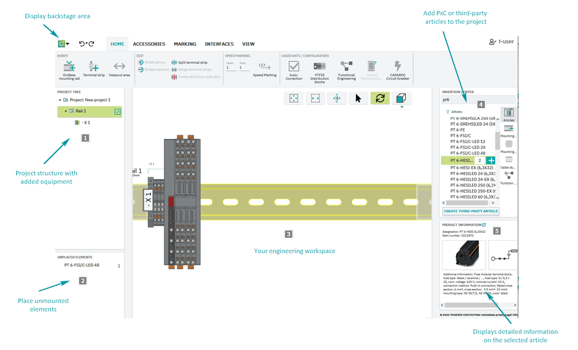Open the Product Information external link icon
Screen dimensions: 578x350
click(484, 225)
